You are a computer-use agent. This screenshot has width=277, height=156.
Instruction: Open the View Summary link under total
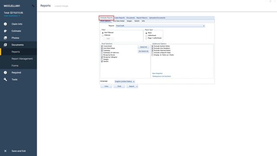pos(12,16)
